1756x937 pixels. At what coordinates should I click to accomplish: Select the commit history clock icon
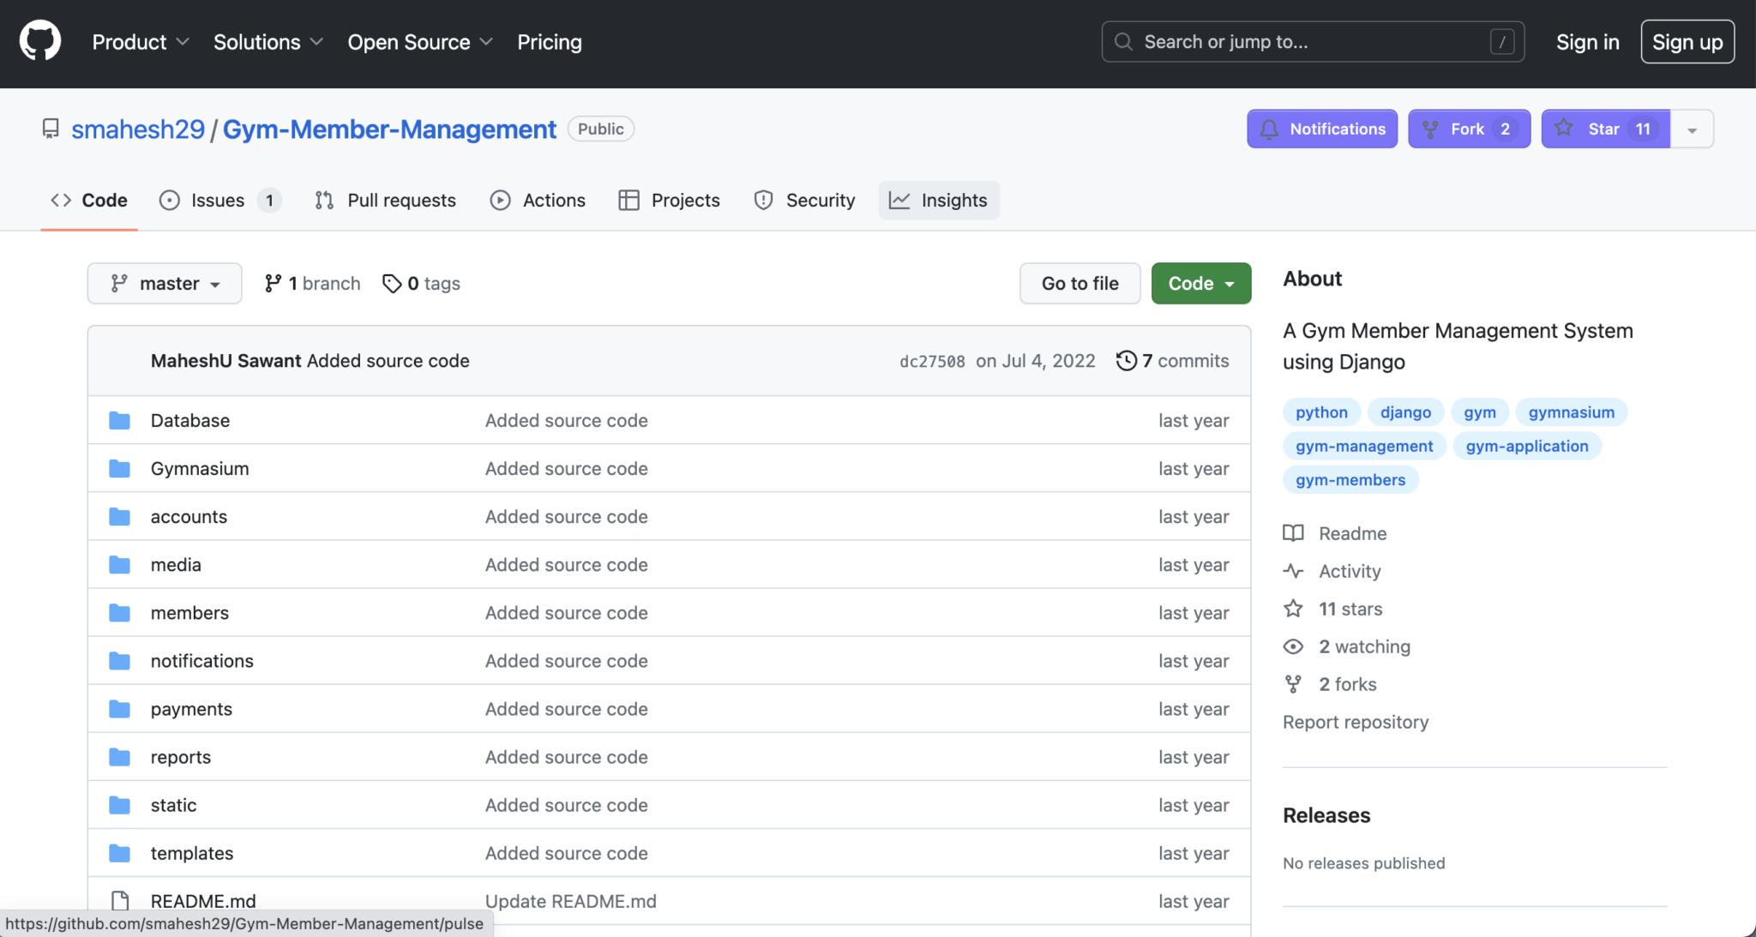point(1126,360)
